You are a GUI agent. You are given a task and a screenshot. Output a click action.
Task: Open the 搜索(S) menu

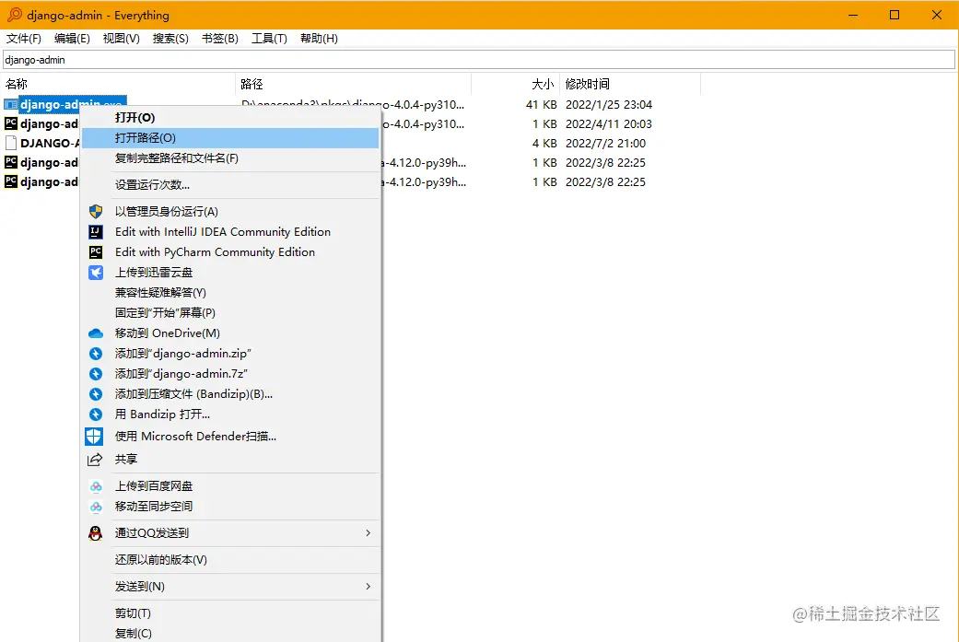tap(170, 39)
